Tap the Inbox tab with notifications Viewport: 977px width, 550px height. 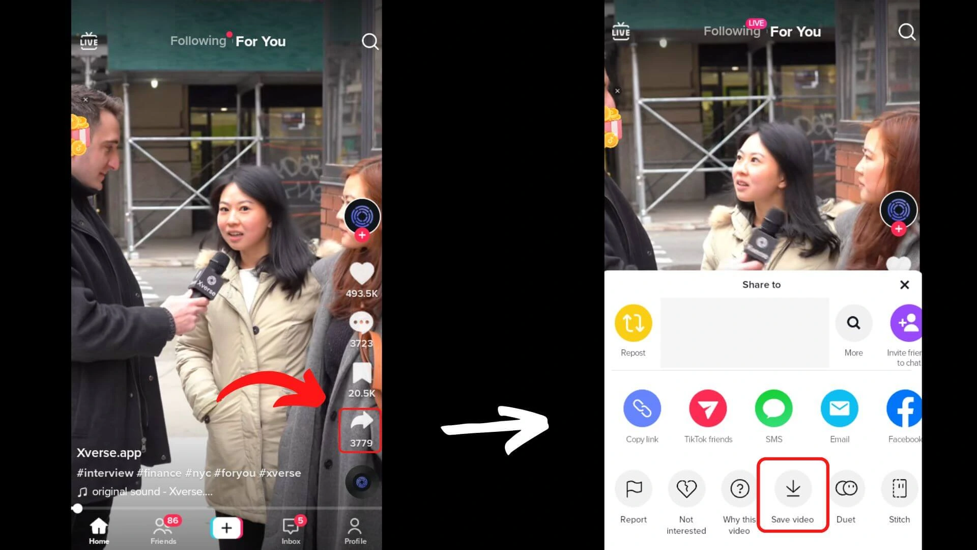click(291, 530)
